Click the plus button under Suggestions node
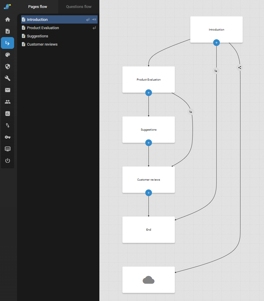The image size is (264, 301). (148, 143)
